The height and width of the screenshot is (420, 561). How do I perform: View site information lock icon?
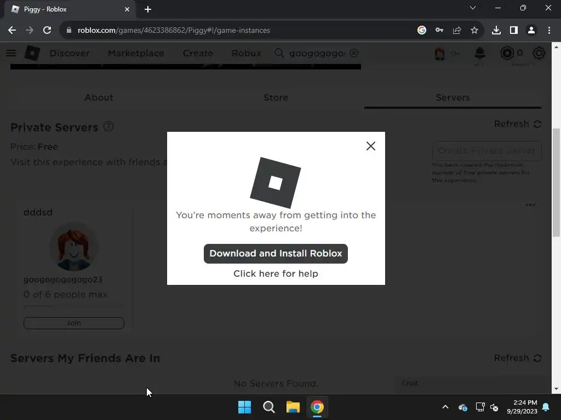click(68, 31)
